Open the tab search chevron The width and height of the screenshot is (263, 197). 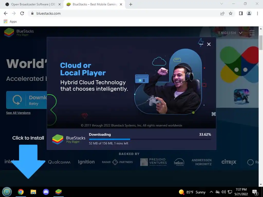click(x=222, y=4)
